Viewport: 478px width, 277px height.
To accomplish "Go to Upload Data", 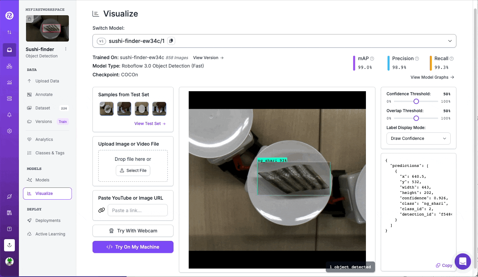I will [47, 81].
